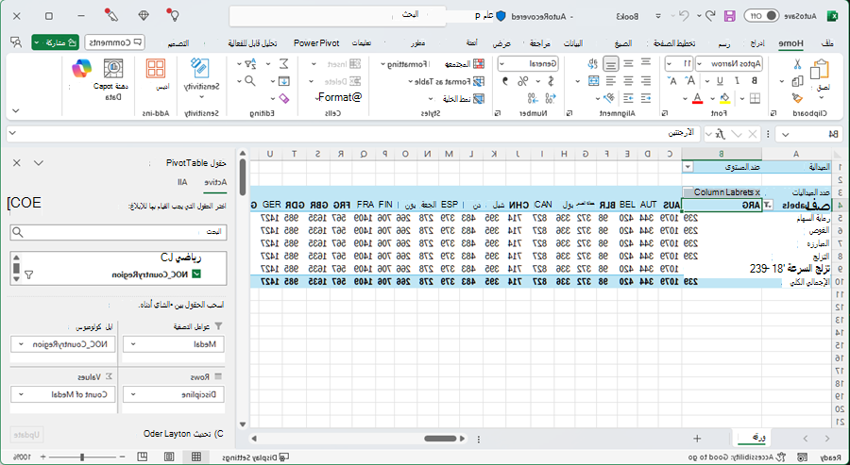Click the Merge and Center icon
The image size is (850, 465).
point(594,81)
